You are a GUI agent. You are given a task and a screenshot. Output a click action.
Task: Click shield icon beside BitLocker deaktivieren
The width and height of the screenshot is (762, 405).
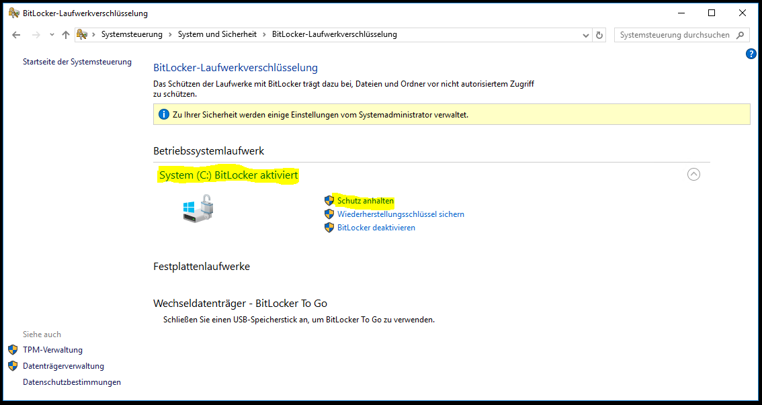coord(329,227)
